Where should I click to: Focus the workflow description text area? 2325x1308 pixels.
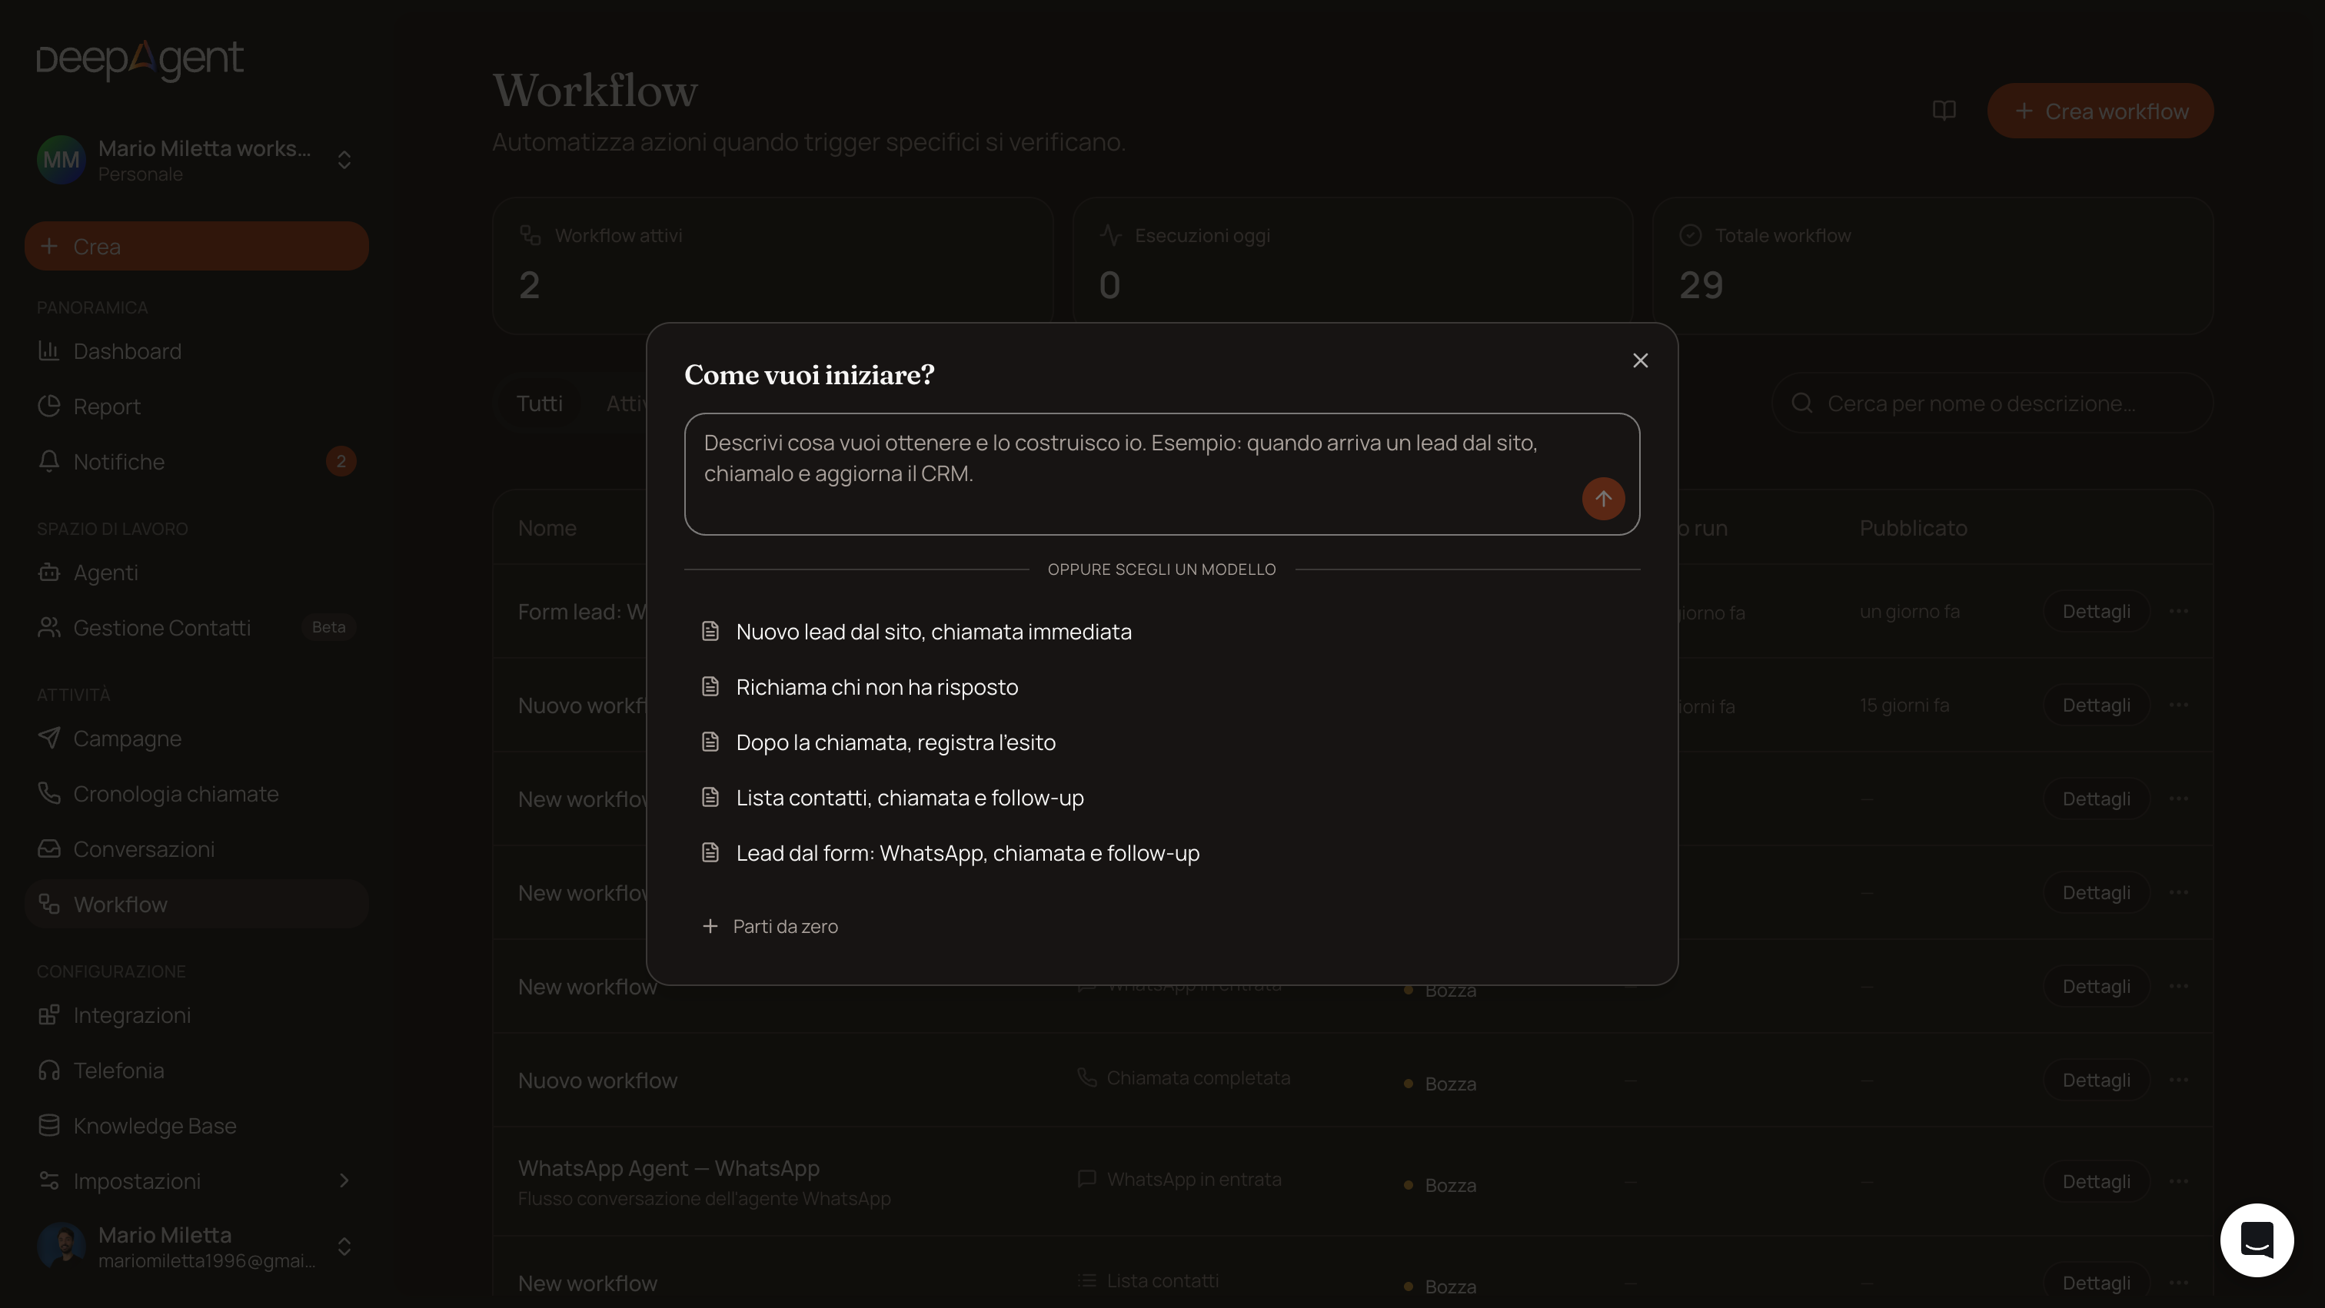click(1162, 474)
